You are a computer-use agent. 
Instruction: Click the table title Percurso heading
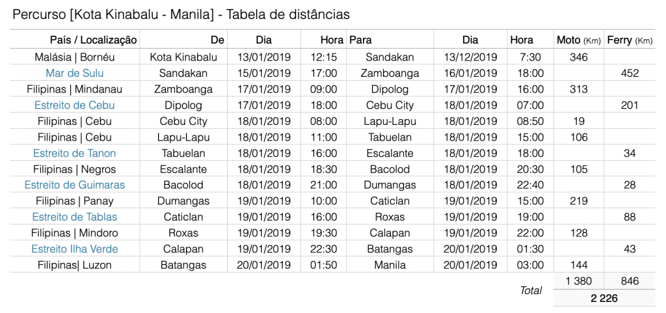181,14
